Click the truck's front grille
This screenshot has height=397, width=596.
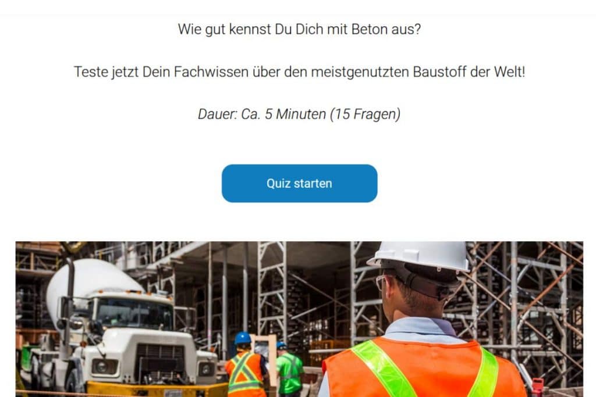pyautogui.click(x=160, y=364)
